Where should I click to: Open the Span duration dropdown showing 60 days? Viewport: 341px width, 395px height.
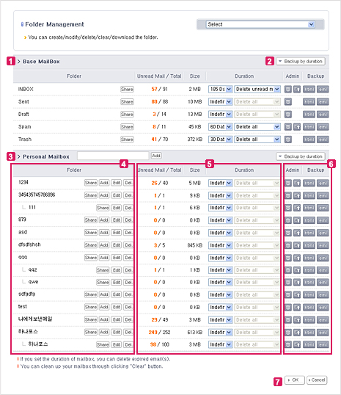pos(220,127)
